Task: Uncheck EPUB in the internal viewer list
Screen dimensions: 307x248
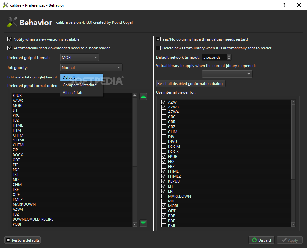Action: (164, 156)
